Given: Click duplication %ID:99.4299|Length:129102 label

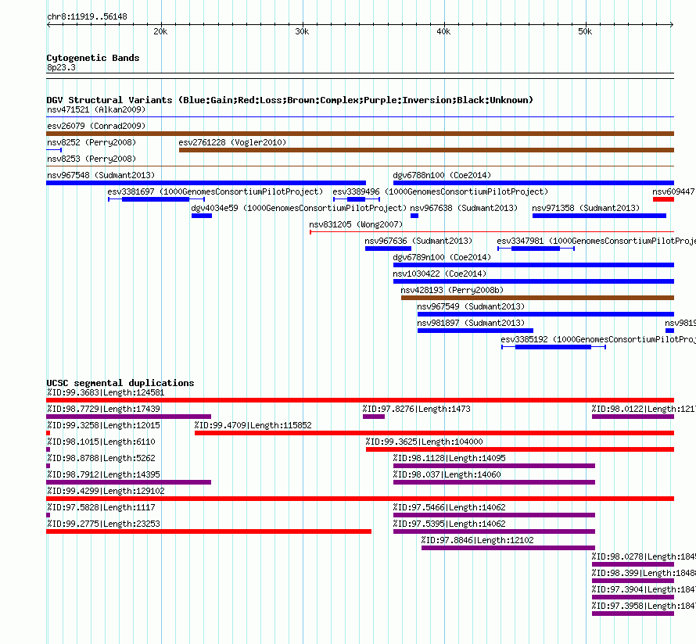Looking at the screenshot, I should (x=106, y=491).
